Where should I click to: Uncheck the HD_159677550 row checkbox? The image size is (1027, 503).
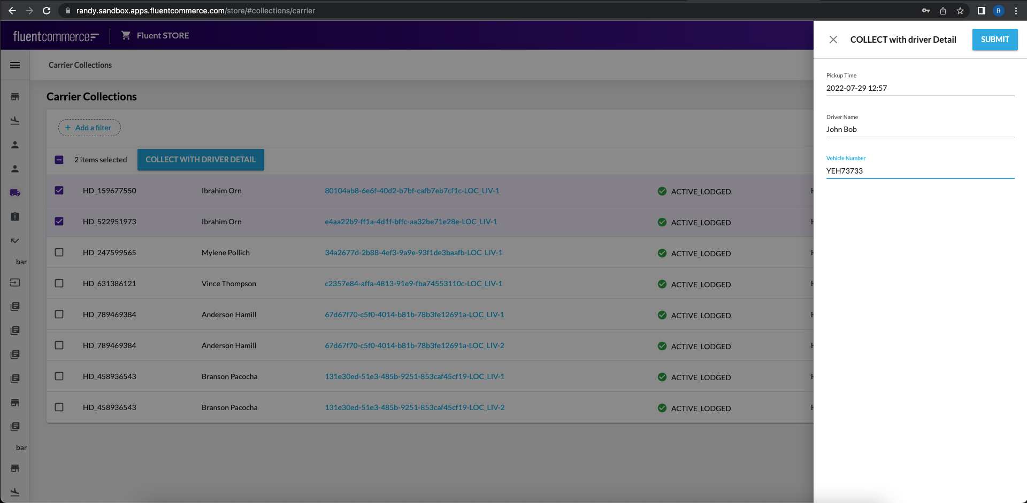pos(59,191)
